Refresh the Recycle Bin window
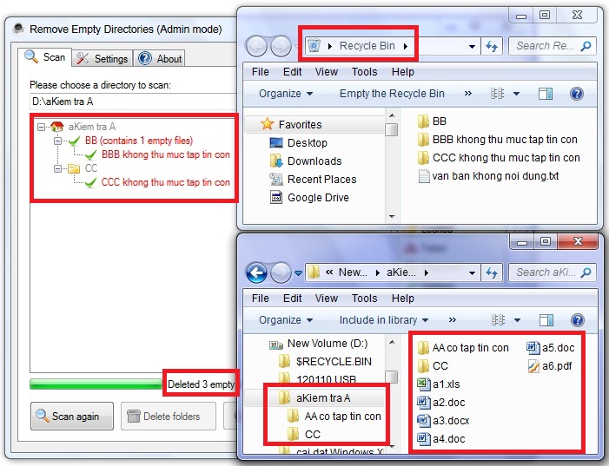This screenshot has width=609, height=466. click(x=492, y=46)
